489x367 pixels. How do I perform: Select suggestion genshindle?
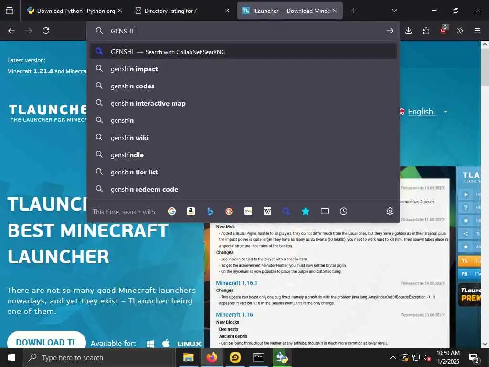[243, 155]
